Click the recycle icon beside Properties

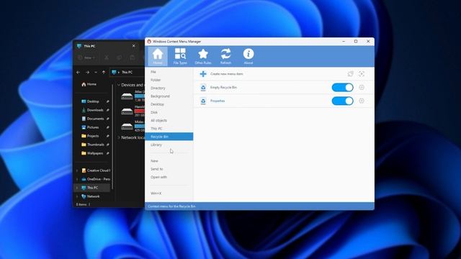tap(203, 101)
